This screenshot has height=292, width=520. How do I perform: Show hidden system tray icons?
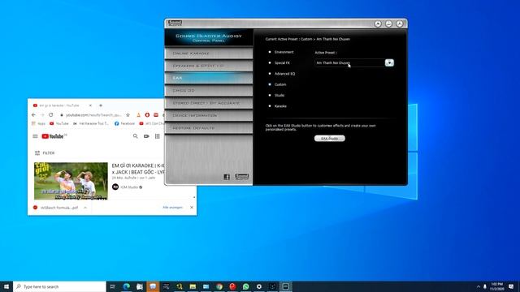click(x=479, y=286)
